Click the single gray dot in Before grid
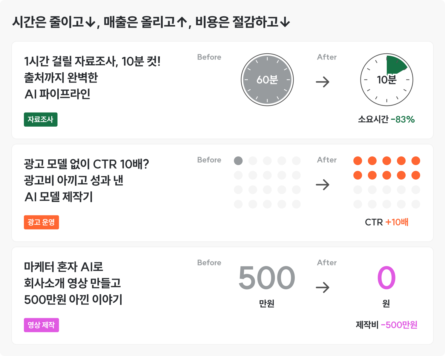Image resolution: width=445 pixels, height=356 pixels. [238, 161]
